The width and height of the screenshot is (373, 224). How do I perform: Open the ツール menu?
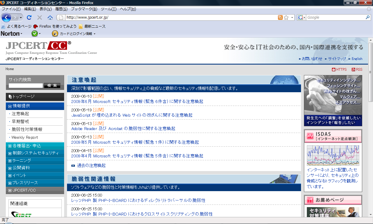108,9
